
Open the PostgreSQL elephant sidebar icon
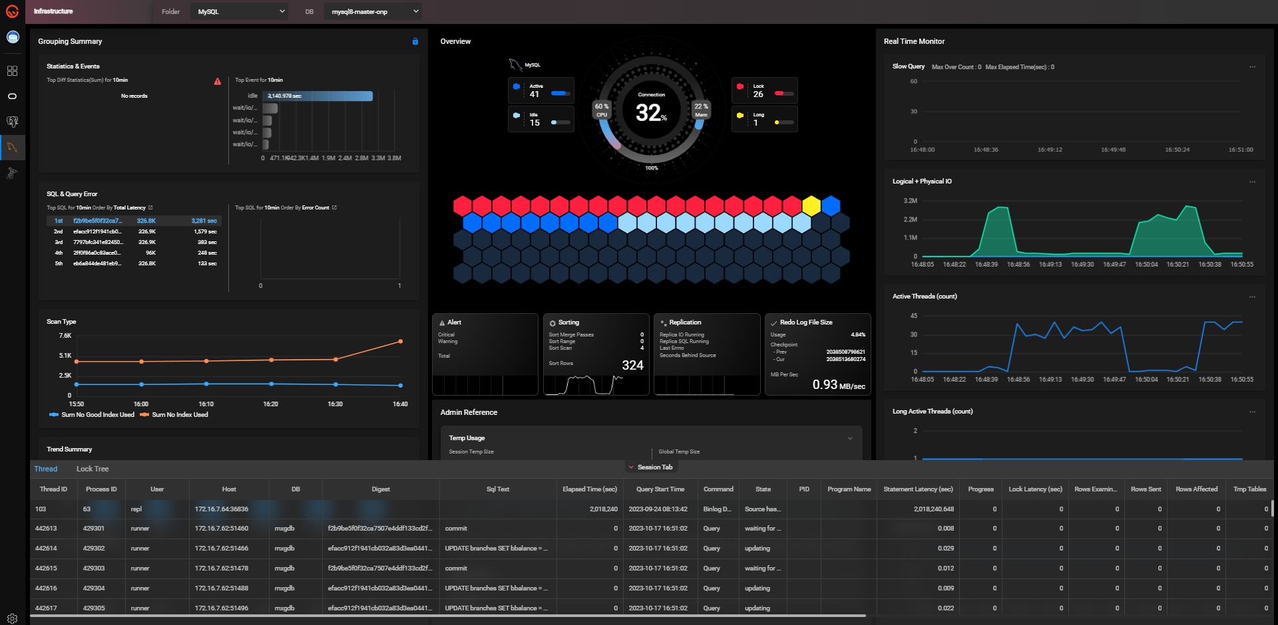[x=12, y=122]
